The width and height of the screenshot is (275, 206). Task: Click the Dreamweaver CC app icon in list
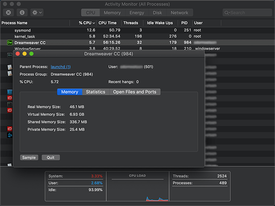click(x=10, y=42)
